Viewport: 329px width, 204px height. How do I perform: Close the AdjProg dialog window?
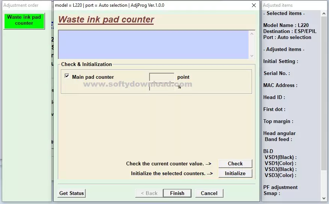click(x=254, y=5)
